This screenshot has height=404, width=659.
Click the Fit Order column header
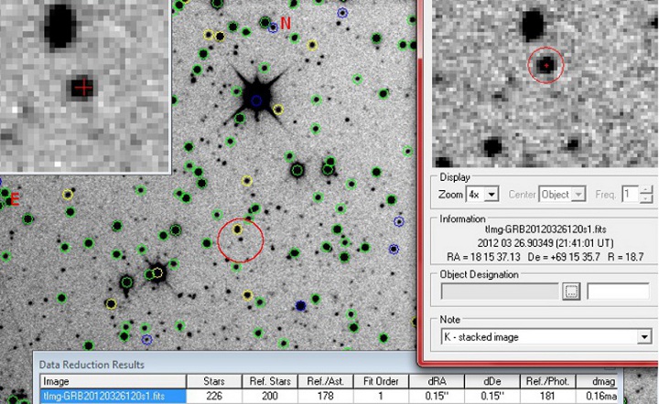point(381,381)
